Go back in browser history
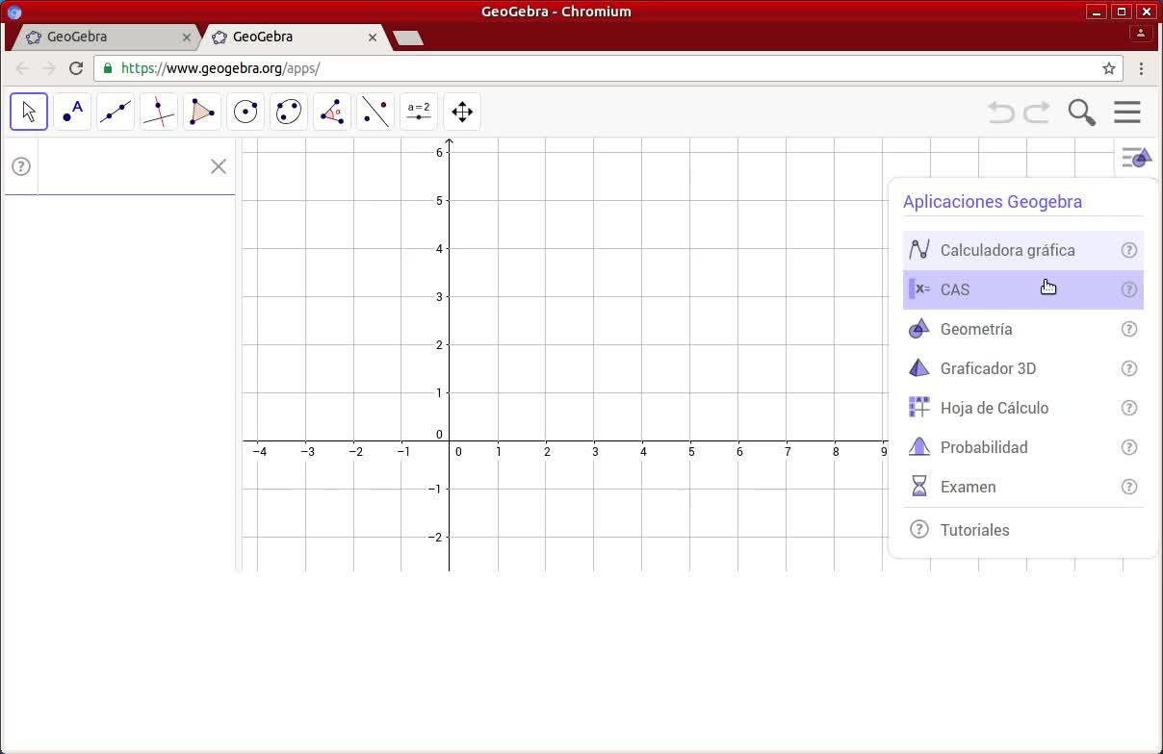Viewport: 1163px width, 754px height. click(x=22, y=68)
